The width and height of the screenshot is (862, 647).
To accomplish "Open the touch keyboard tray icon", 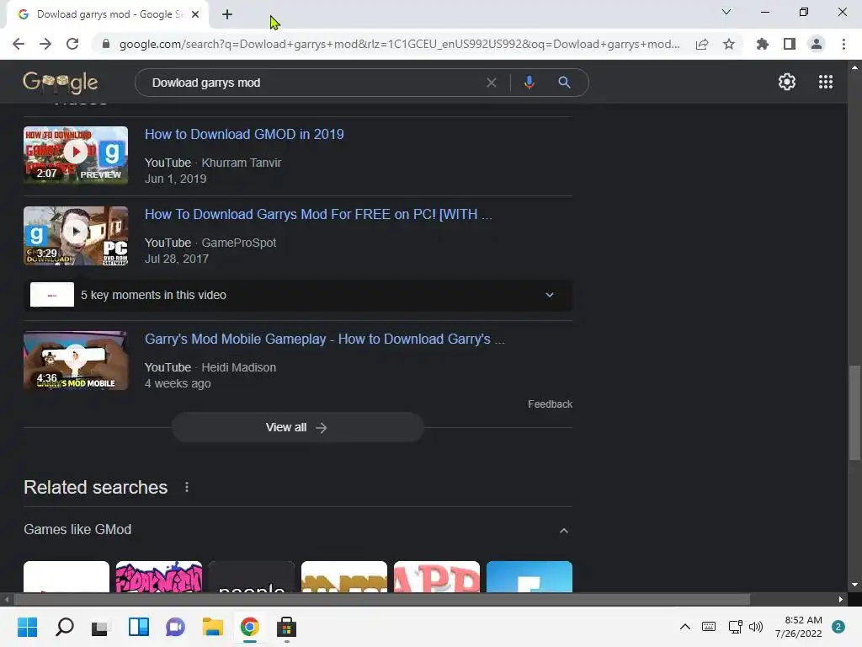I will point(709,627).
